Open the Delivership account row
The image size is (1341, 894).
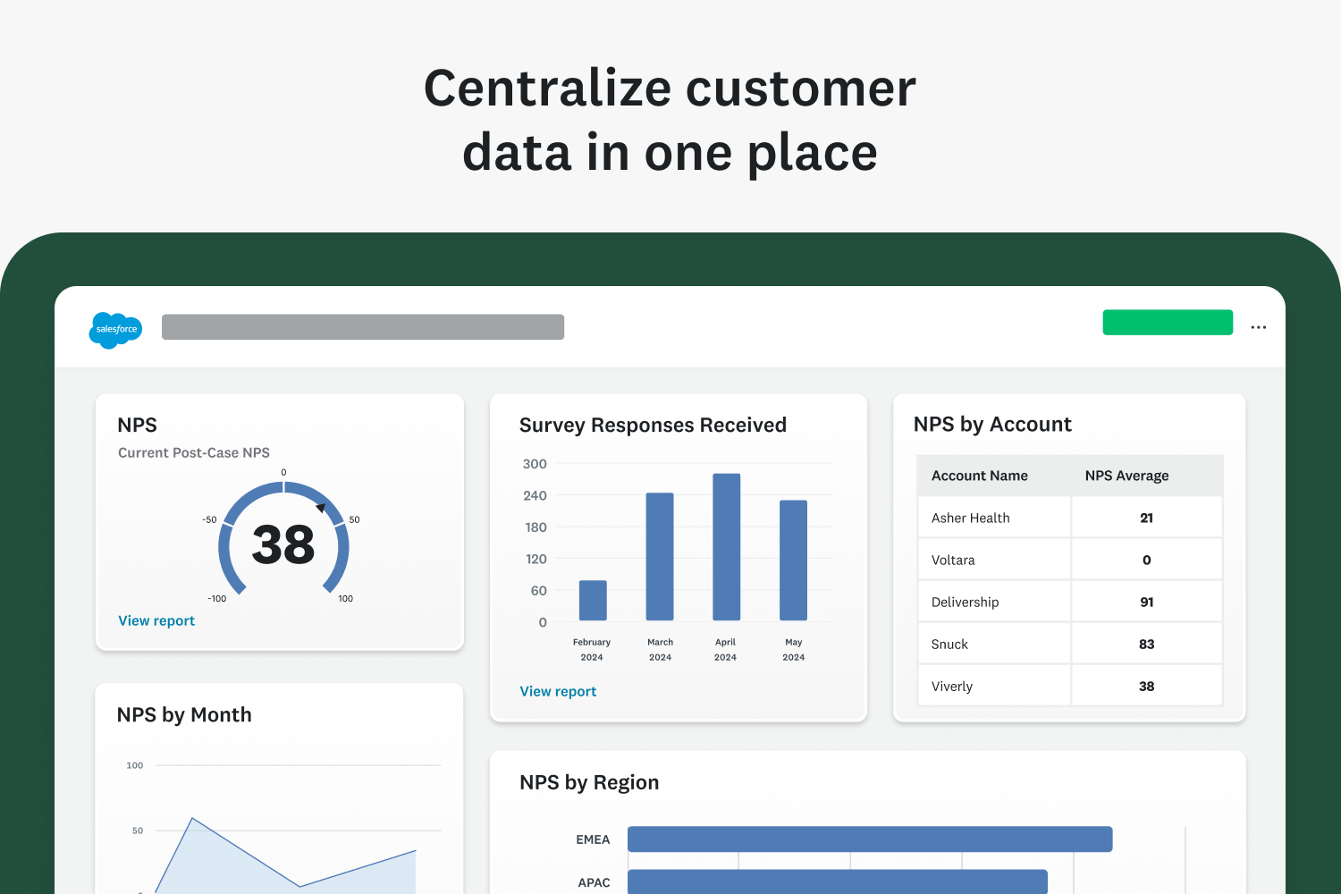965,602
